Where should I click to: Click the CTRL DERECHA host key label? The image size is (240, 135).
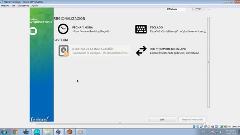coord(233,127)
